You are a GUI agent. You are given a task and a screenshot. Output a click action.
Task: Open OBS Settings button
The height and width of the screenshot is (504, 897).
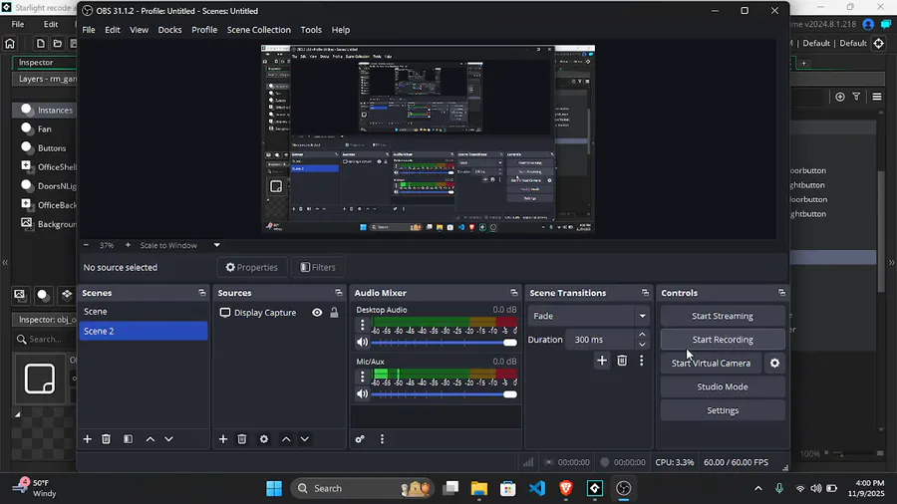[x=723, y=410]
